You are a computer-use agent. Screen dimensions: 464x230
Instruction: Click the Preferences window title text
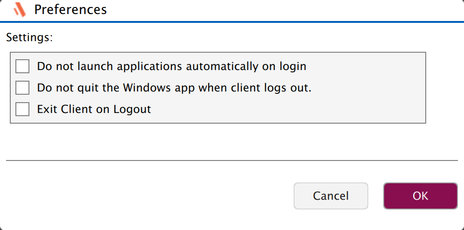[70, 9]
